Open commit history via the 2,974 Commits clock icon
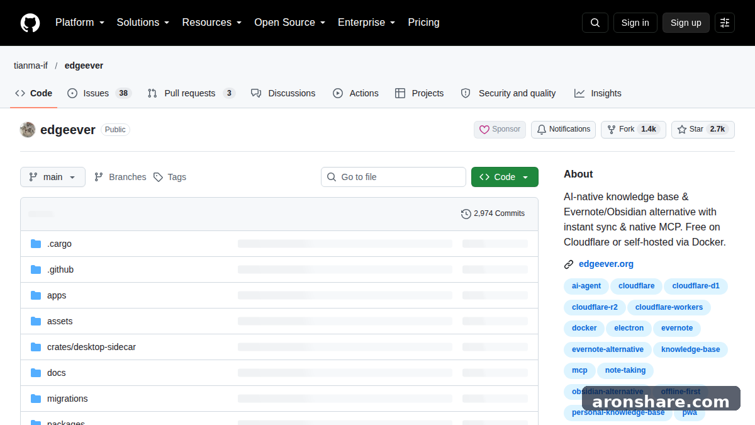Image resolution: width=755 pixels, height=425 pixels. pos(466,214)
